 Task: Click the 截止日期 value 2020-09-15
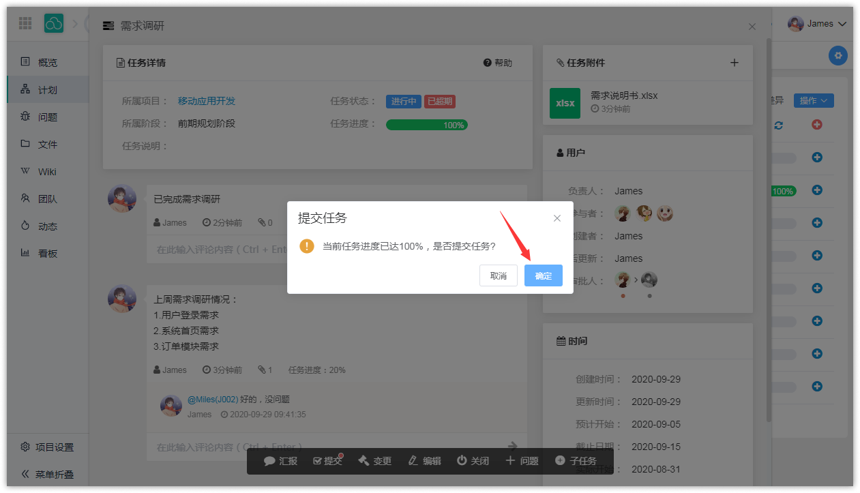coord(656,447)
